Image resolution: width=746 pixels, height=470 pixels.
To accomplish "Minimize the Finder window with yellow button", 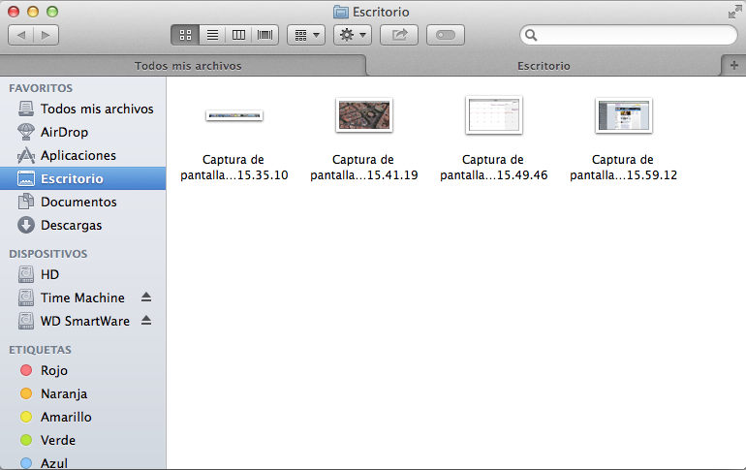I will click(33, 12).
